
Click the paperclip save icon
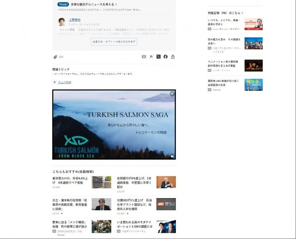pyautogui.click(x=55, y=57)
